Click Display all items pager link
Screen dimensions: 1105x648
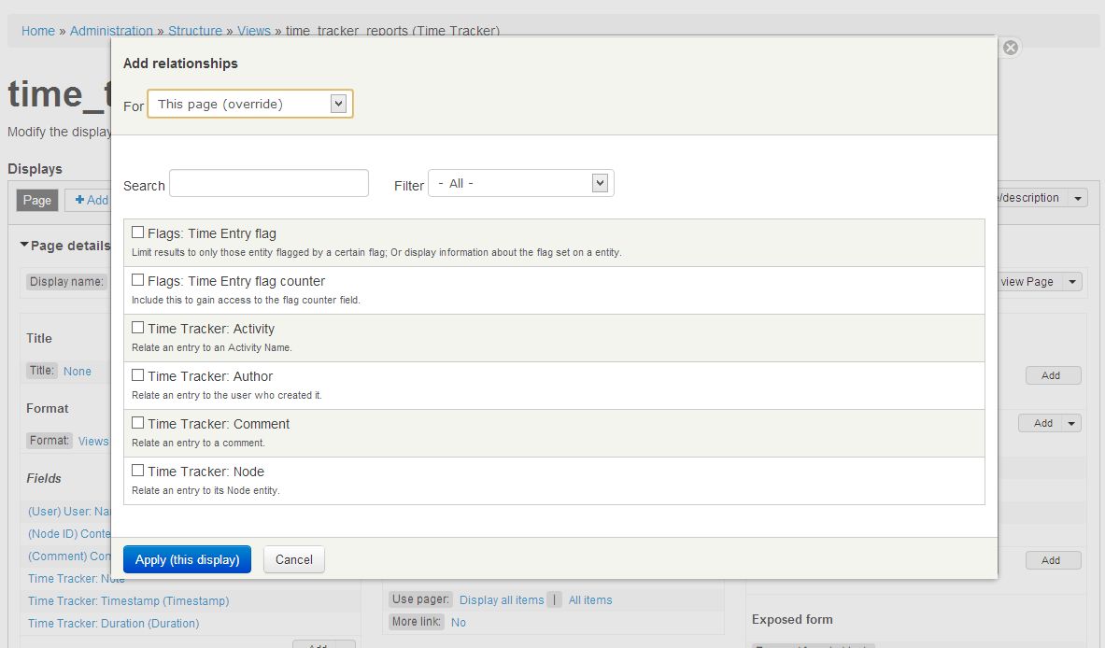[502, 600]
